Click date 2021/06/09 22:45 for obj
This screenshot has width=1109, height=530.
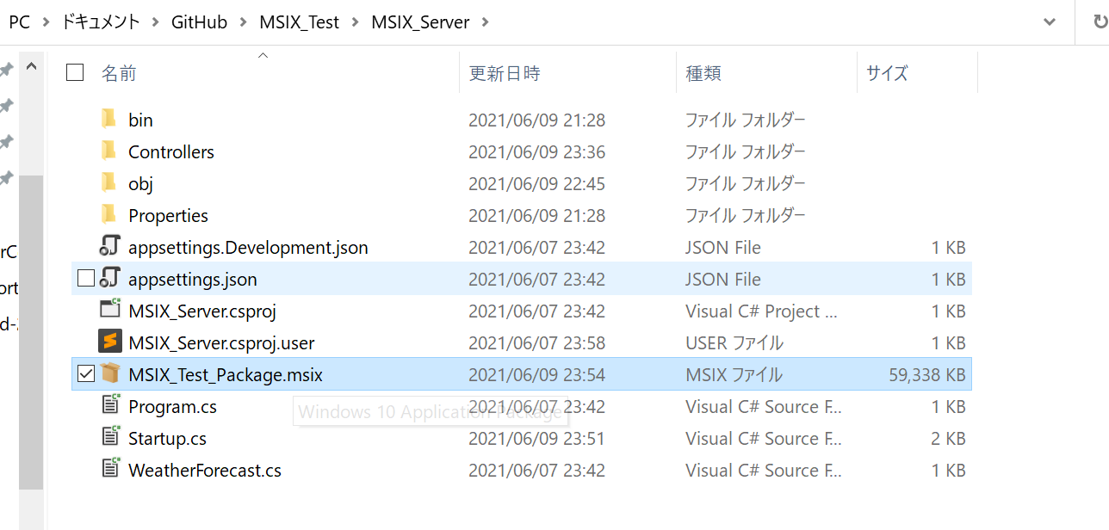click(536, 183)
